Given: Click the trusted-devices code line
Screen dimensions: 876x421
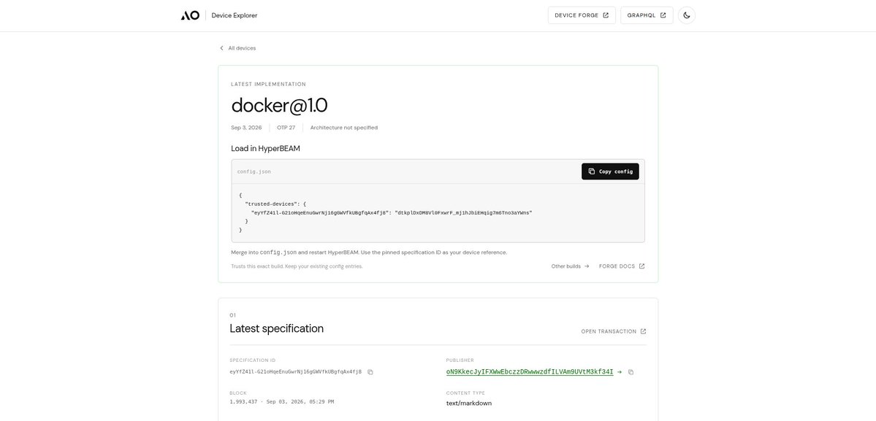Looking at the screenshot, I should (x=275, y=204).
